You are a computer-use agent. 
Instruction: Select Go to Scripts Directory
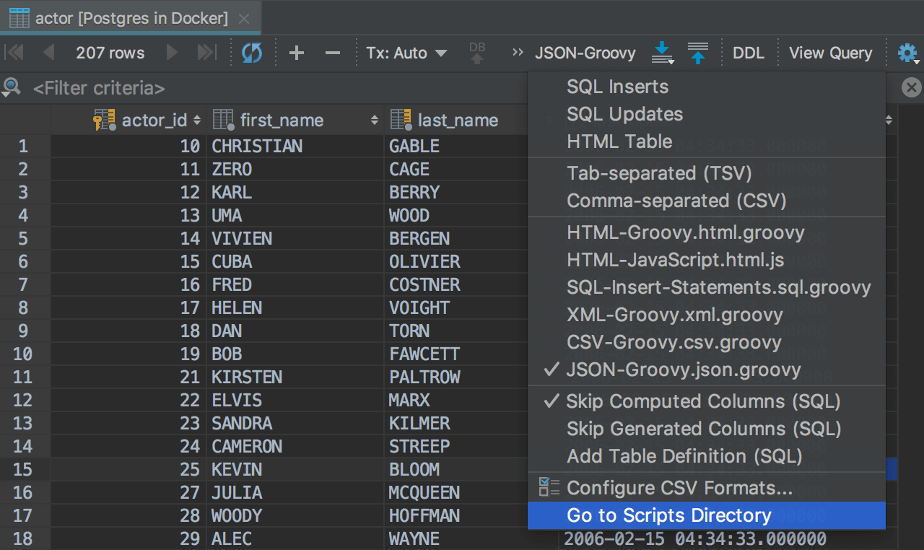[x=668, y=515]
